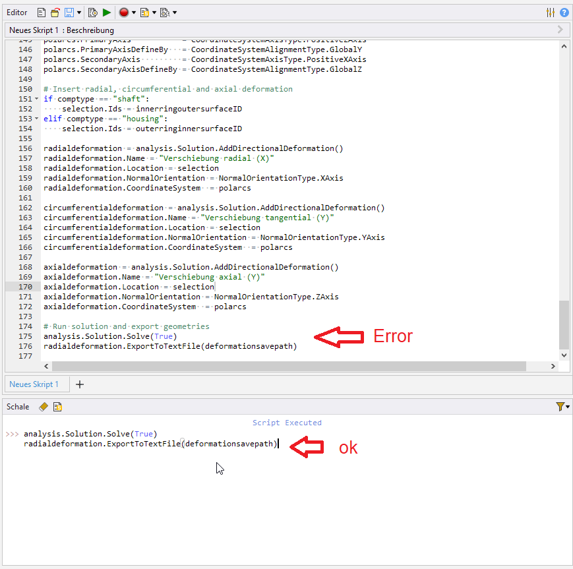Click the script inspection icon with magnifier
The width and height of the screenshot is (573, 569).
click(x=166, y=13)
